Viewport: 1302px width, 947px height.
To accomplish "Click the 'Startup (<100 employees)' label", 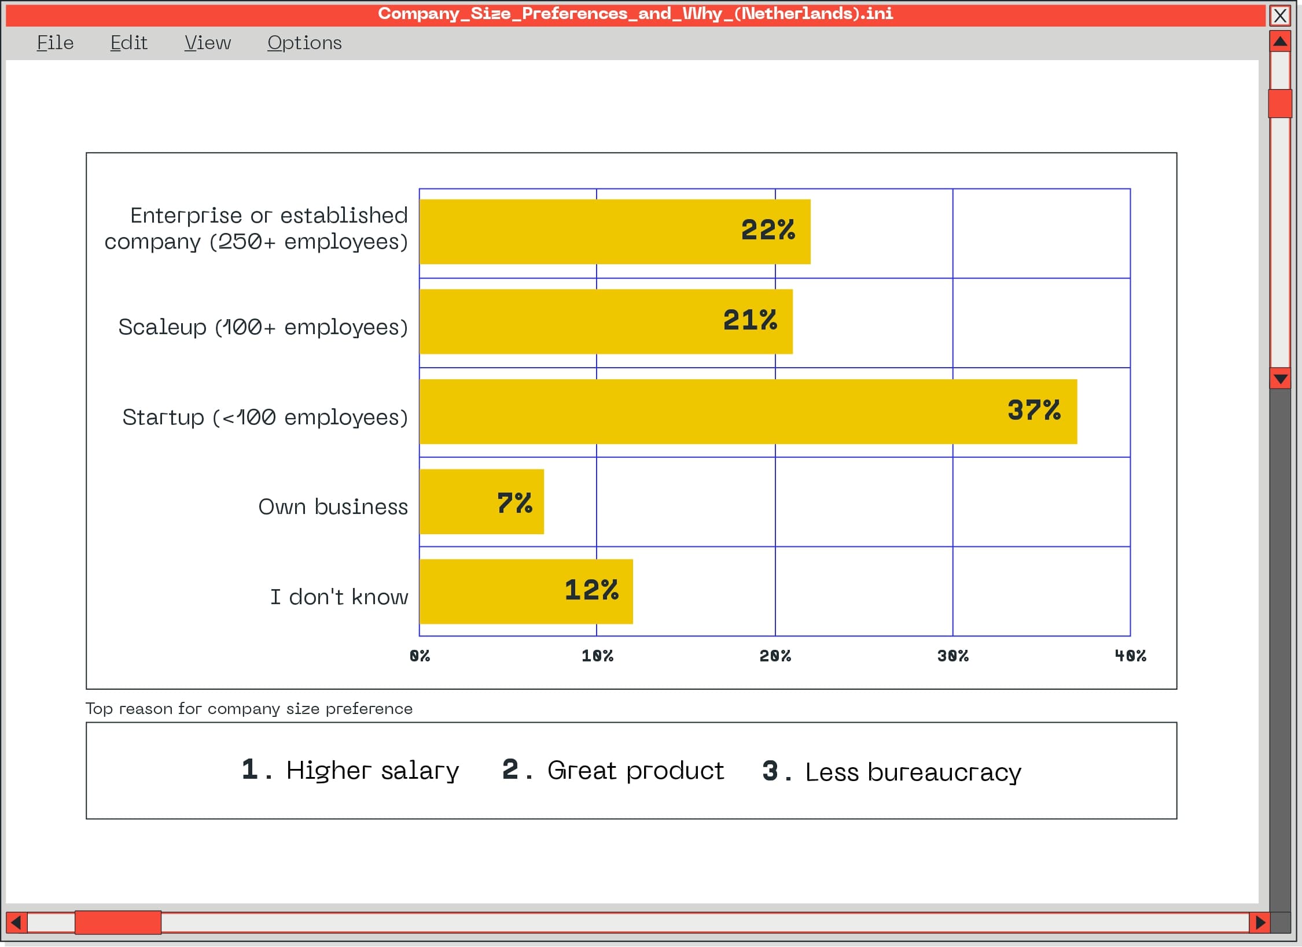I will [x=265, y=417].
